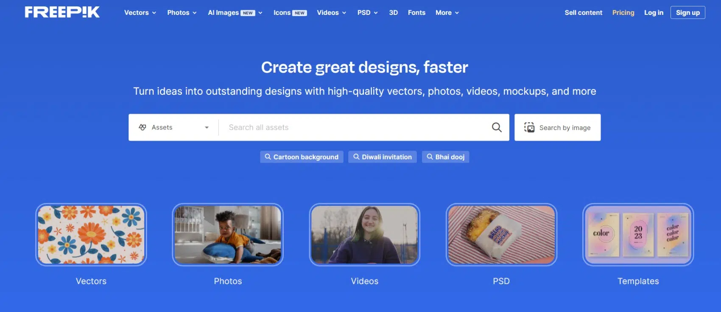Screen dimensions: 721x312
Task: Click the magnifying glass search icon
Action: click(x=497, y=127)
